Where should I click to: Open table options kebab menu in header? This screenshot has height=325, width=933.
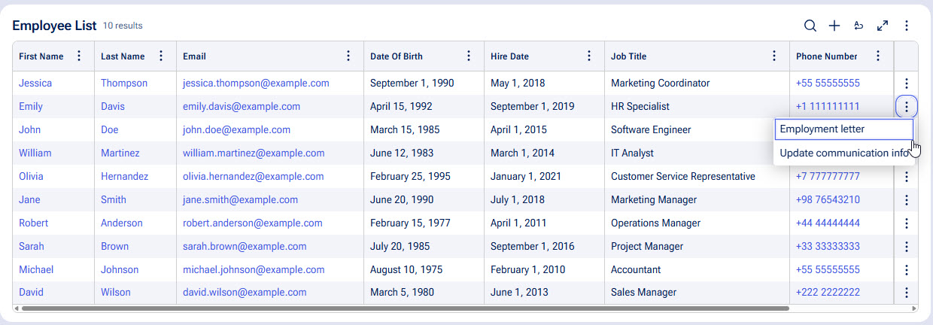point(907,26)
